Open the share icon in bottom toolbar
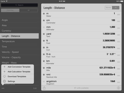Screen dimensions: 124x93 tap(44, 88)
